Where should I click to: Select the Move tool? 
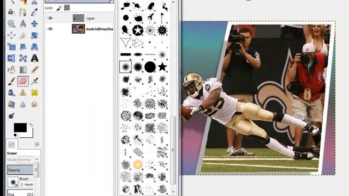[x=34, y=23]
